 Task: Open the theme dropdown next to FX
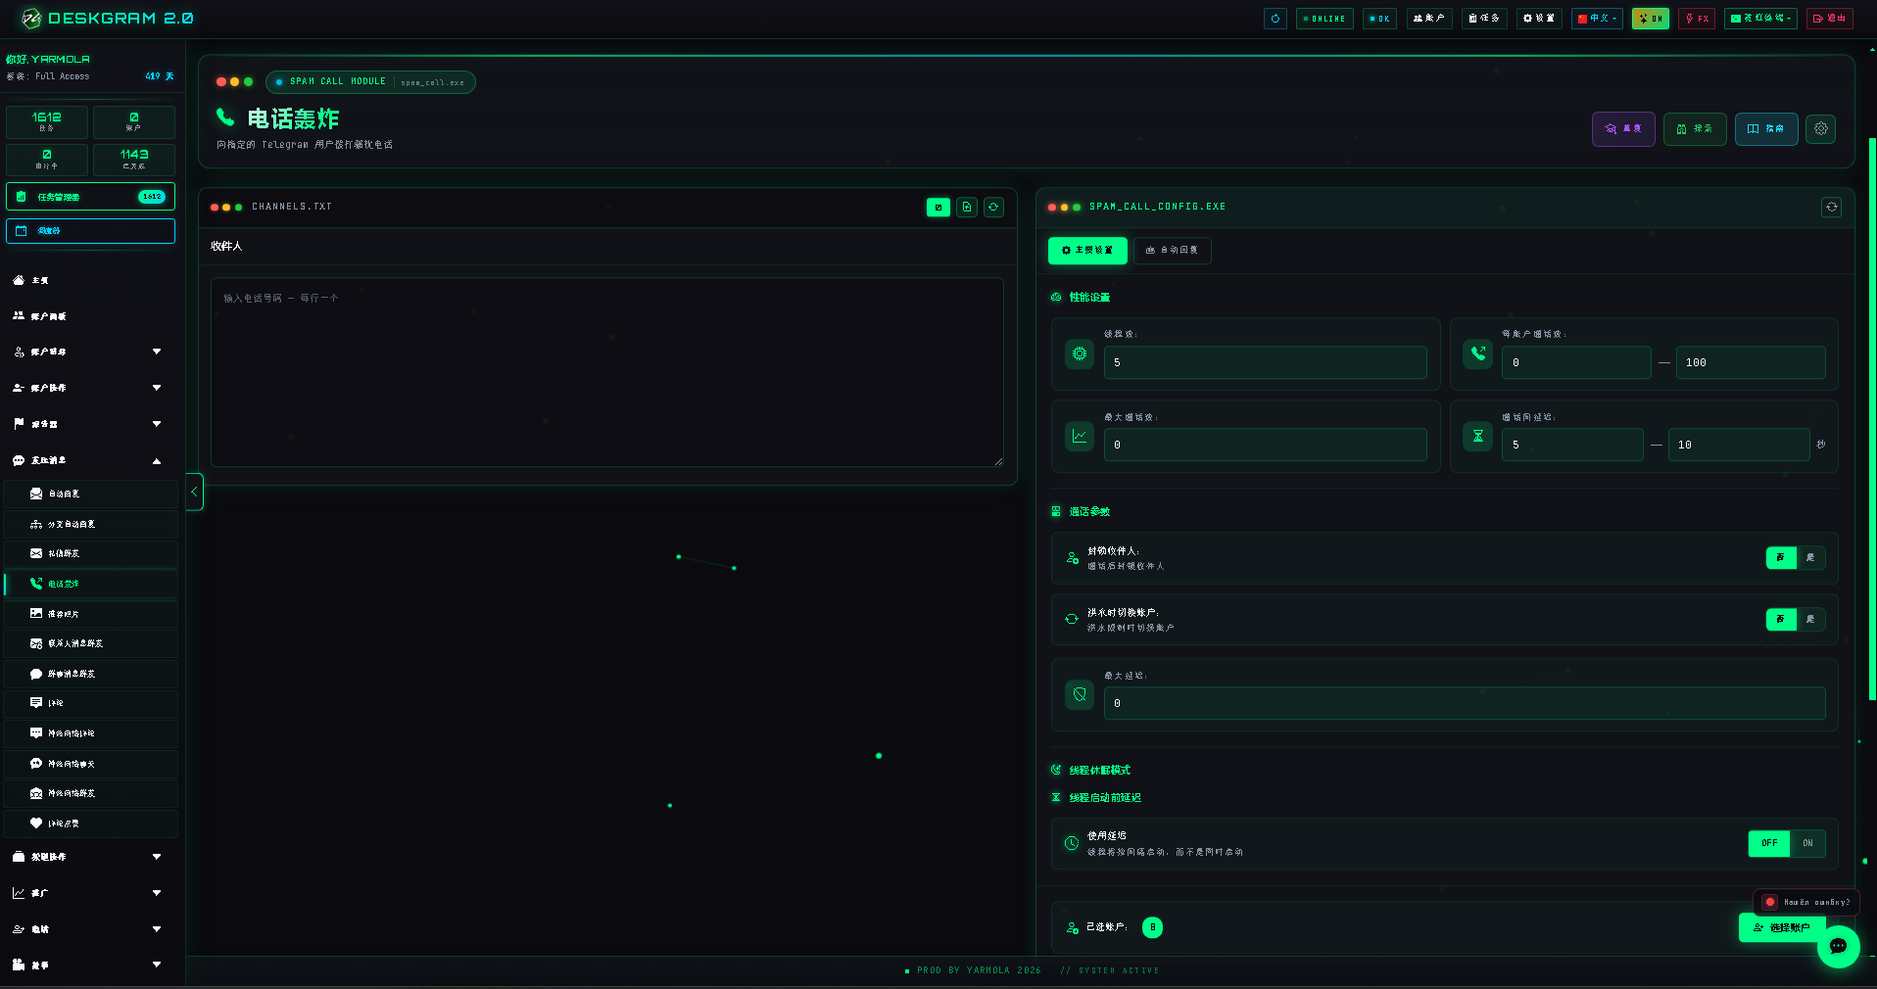pyautogui.click(x=1760, y=19)
